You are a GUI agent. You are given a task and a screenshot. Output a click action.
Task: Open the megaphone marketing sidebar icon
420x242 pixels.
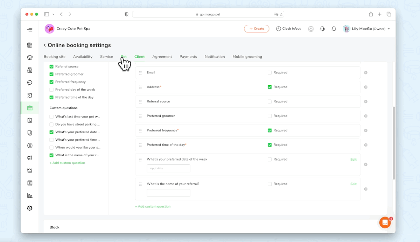click(30, 158)
